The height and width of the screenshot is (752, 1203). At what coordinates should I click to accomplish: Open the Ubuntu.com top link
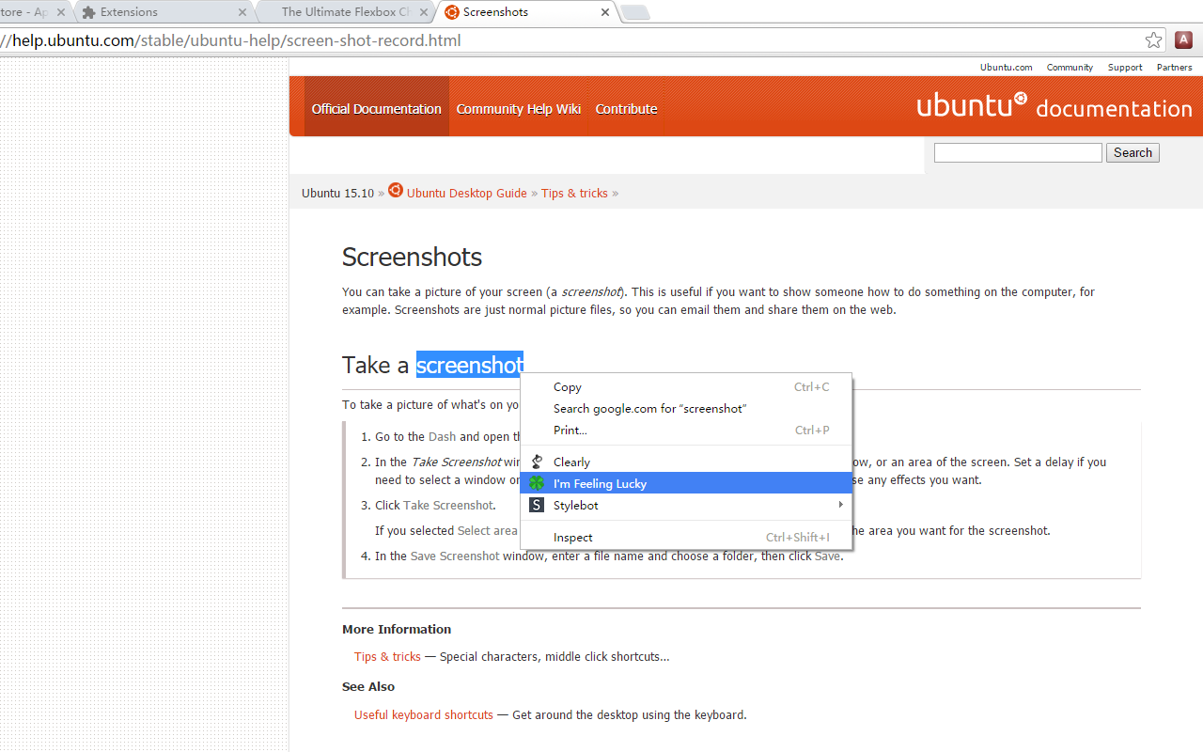tap(1006, 67)
